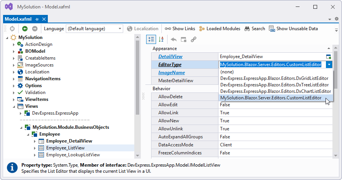This screenshot has width=342, height=180.
Task: Close the Model.xafml tab
Action: (44, 19)
